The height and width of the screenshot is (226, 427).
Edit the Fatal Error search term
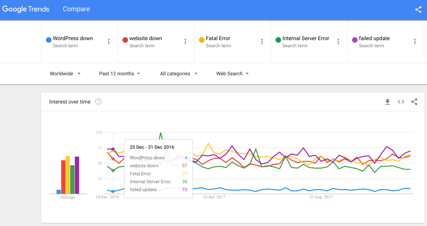pos(218,38)
